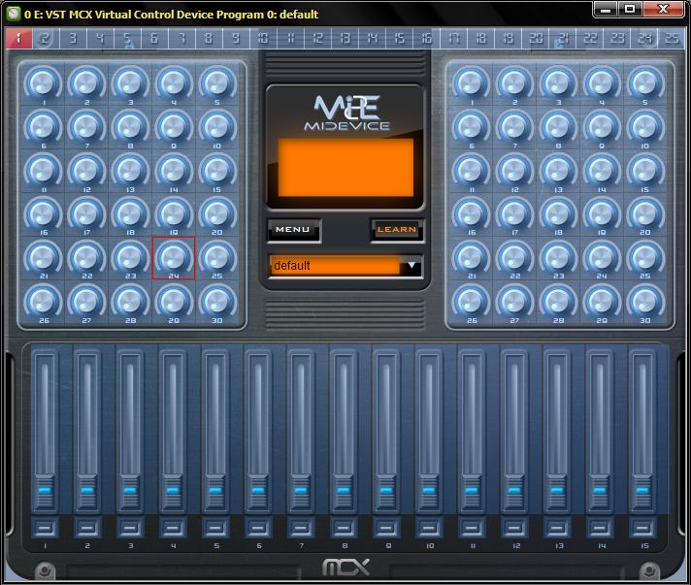Click knob 12 in left knob bank
Image resolution: width=691 pixels, height=585 pixels.
coord(86,170)
